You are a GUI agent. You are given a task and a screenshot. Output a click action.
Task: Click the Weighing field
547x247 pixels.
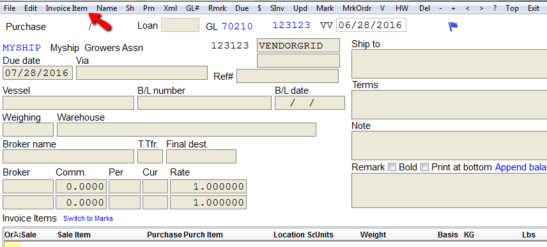28,130
